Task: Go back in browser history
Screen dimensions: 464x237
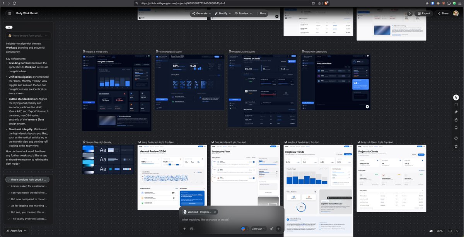Action: pyautogui.click(x=4, y=3)
